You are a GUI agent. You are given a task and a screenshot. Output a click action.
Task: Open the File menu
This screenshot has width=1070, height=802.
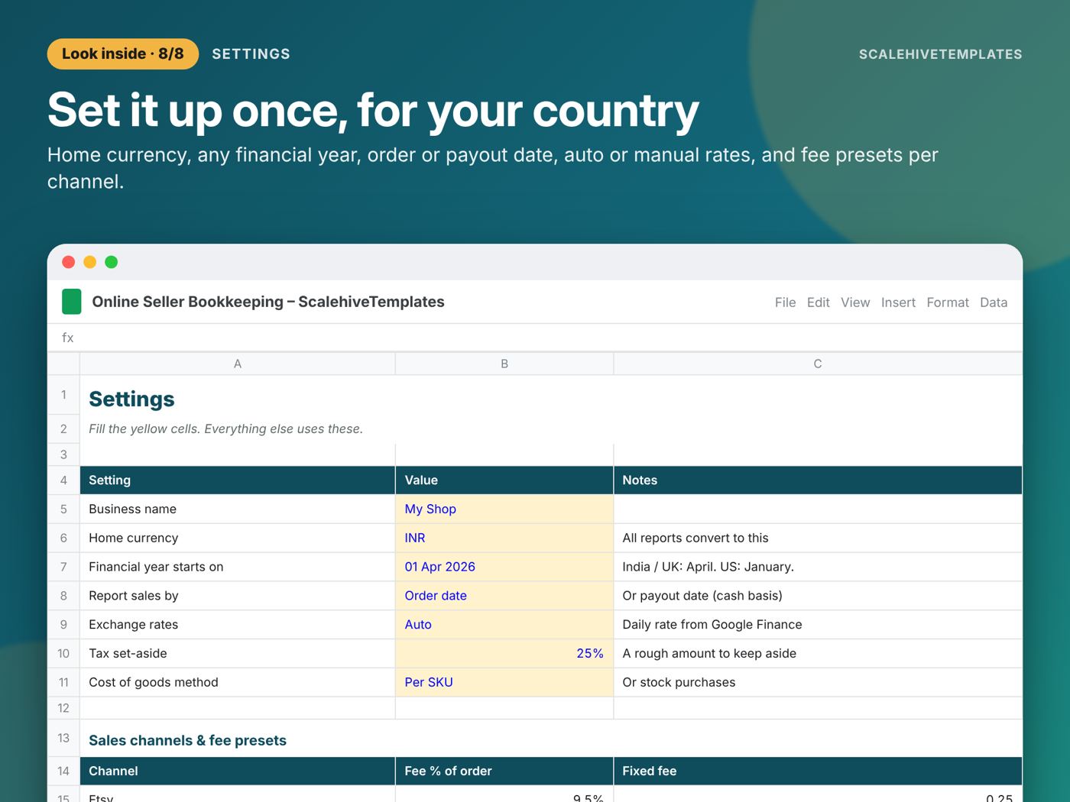coord(785,302)
